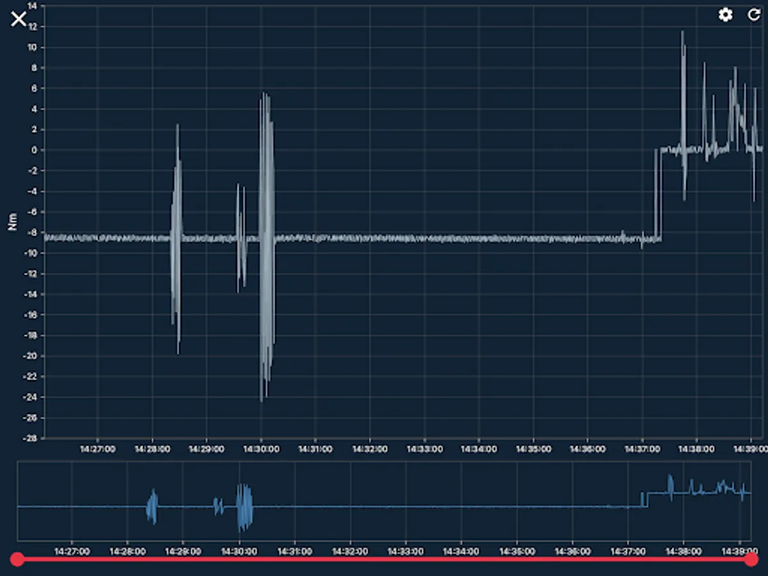Click the red range bar between the handles

click(x=384, y=559)
